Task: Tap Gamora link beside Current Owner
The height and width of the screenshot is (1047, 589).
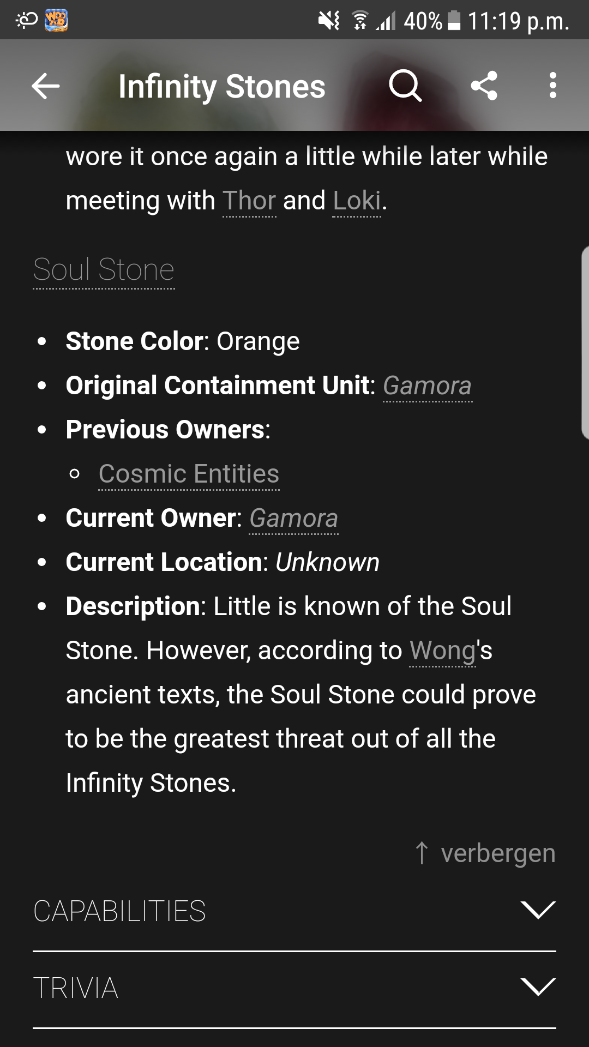Action: (x=293, y=518)
